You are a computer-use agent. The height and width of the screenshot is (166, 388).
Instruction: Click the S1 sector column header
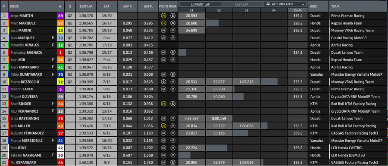[x=192, y=10]
